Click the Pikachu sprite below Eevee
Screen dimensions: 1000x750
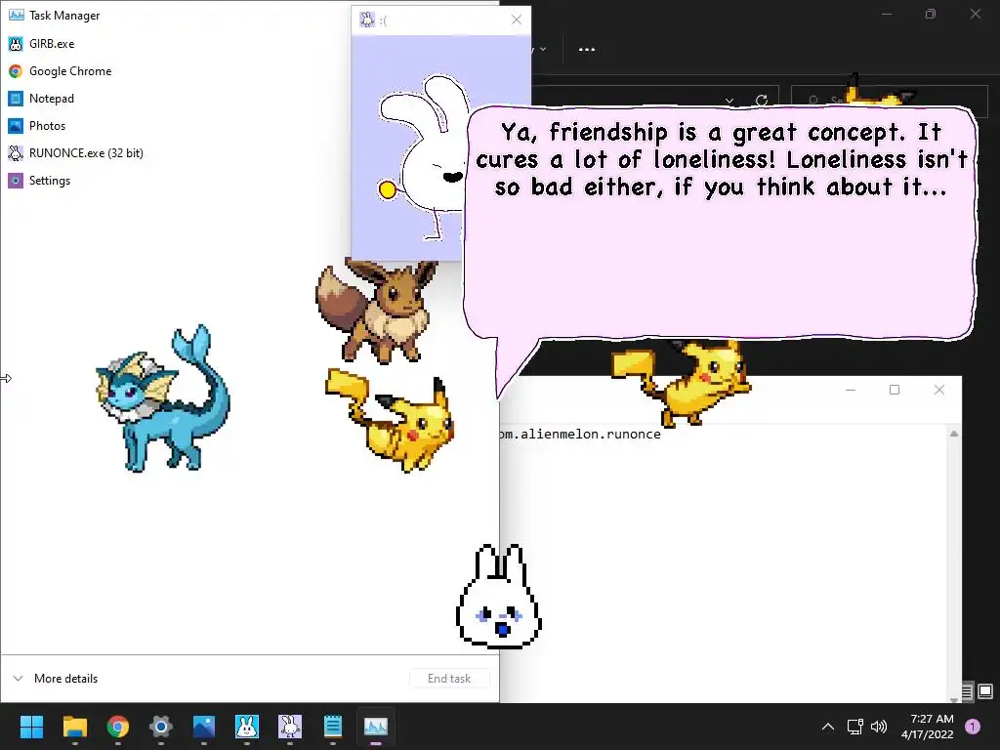coord(391,420)
